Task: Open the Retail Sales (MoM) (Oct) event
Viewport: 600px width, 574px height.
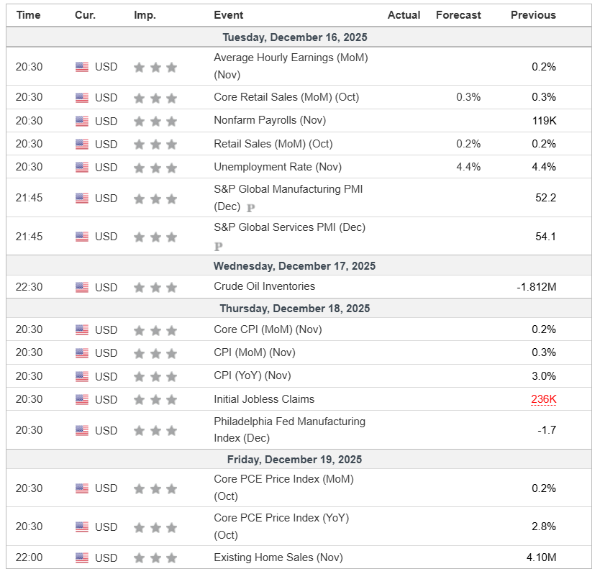Action: [273, 144]
